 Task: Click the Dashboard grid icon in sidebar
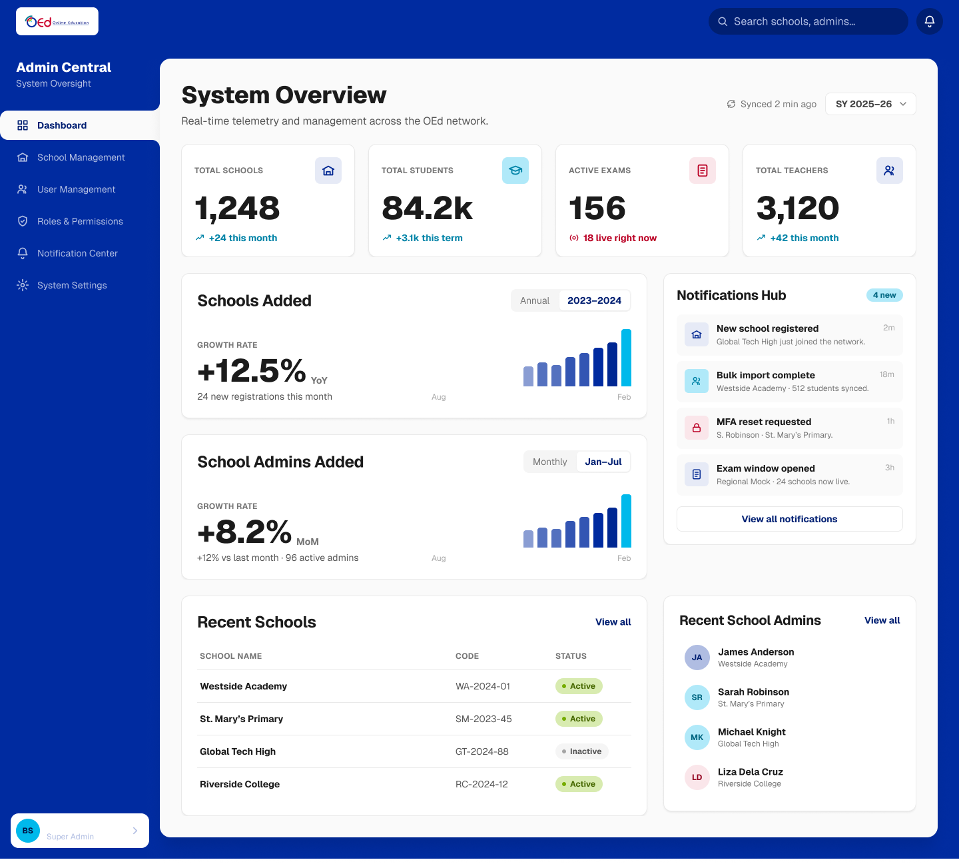pyautogui.click(x=23, y=125)
